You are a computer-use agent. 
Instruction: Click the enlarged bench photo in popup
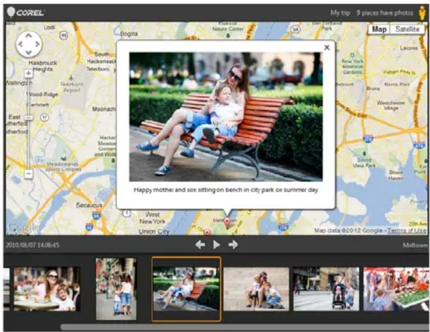226,117
